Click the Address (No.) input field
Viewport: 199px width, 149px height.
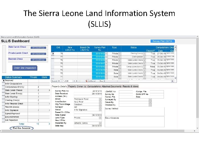tap(88, 96)
